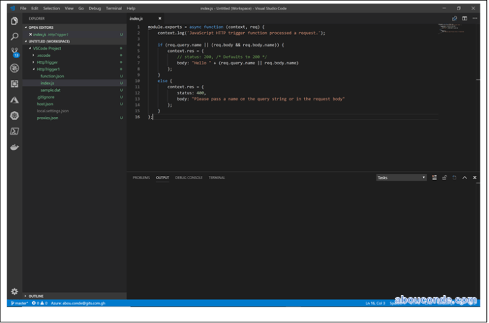Expand the OUTLINE section
489x323 pixels.
point(36,296)
